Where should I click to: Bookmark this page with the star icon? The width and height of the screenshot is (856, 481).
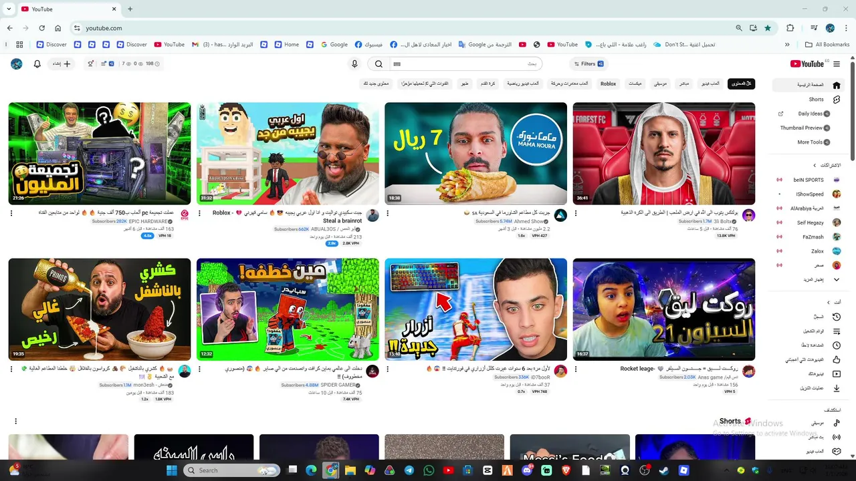pyautogui.click(x=768, y=28)
